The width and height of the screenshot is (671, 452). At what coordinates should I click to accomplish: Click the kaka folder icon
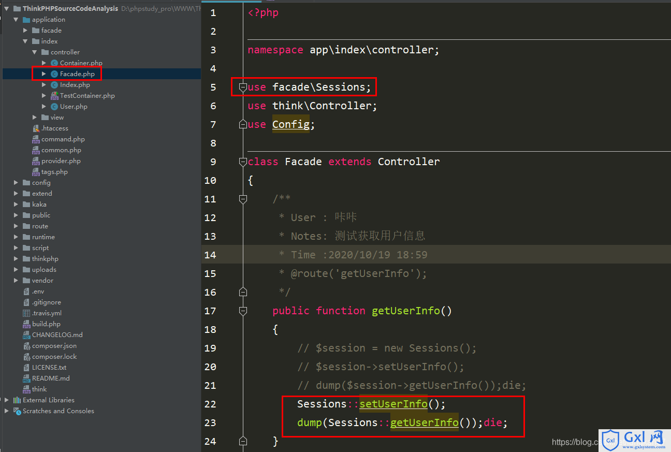tap(26, 205)
